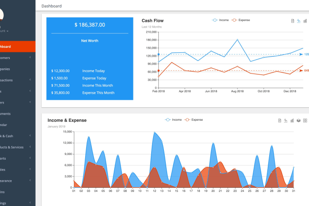Image resolution: width=309 pixels, height=206 pixels.
Task: Switch Cash Flow chart to line view
Action: 299,21
